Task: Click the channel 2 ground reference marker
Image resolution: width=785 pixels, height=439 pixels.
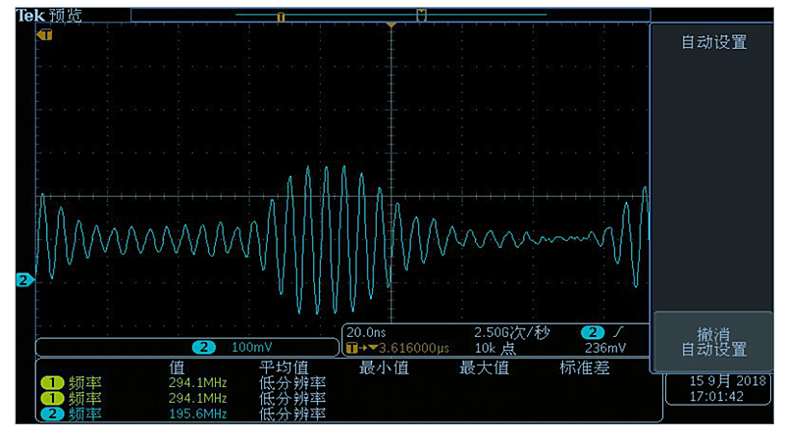Action: click(24, 280)
